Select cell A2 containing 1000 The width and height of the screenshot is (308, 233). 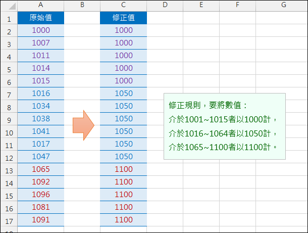(41, 30)
